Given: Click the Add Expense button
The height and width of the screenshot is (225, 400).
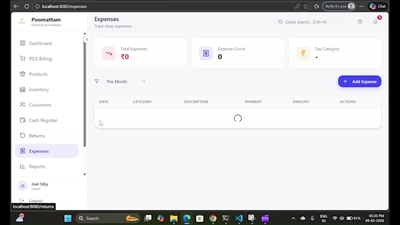Looking at the screenshot, I should tap(359, 82).
